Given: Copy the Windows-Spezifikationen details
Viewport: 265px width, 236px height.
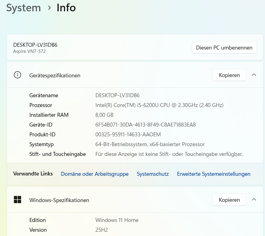Looking at the screenshot, I should point(229,200).
